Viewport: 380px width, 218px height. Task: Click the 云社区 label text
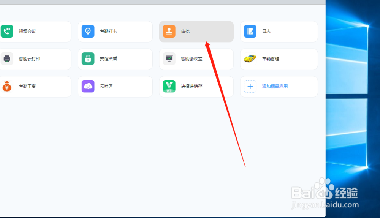pyautogui.click(x=106, y=86)
